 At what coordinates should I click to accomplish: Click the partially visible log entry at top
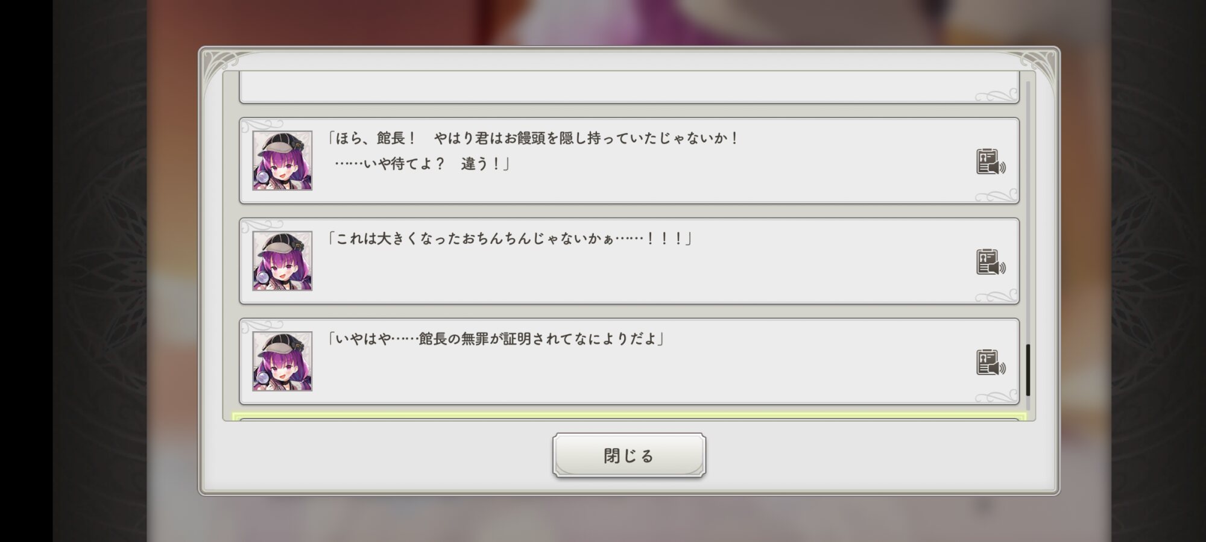(629, 87)
